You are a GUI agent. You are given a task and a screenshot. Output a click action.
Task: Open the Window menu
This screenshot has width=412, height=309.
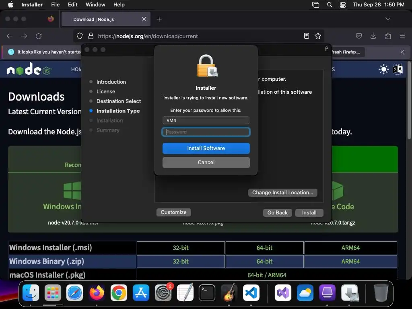point(95,4)
